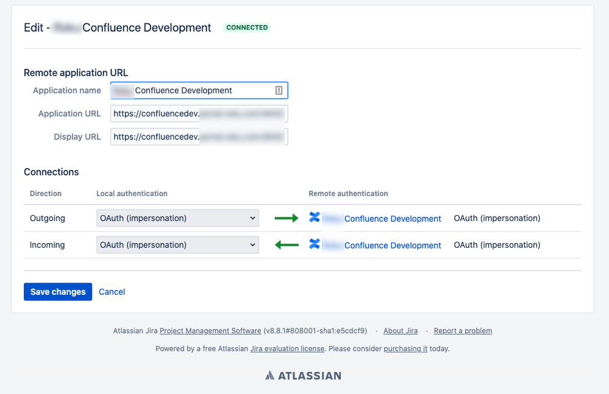
Task: Click the password manager icon in Application name field
Action: (279, 90)
